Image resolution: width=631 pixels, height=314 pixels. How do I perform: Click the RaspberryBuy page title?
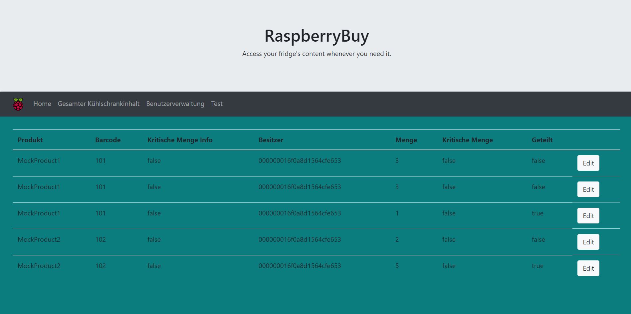(316, 36)
